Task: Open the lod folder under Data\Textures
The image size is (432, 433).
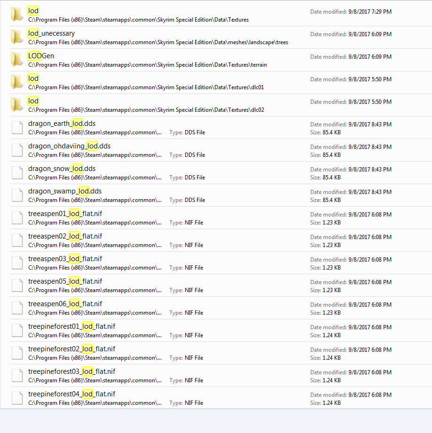Action: tap(33, 10)
